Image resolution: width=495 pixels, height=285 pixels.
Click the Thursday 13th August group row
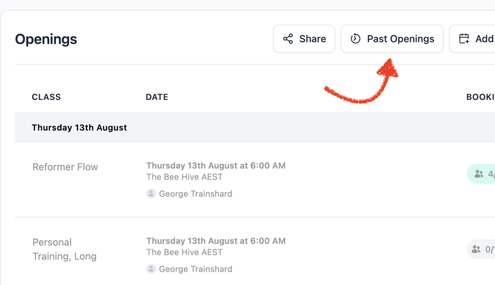pyautogui.click(x=255, y=128)
